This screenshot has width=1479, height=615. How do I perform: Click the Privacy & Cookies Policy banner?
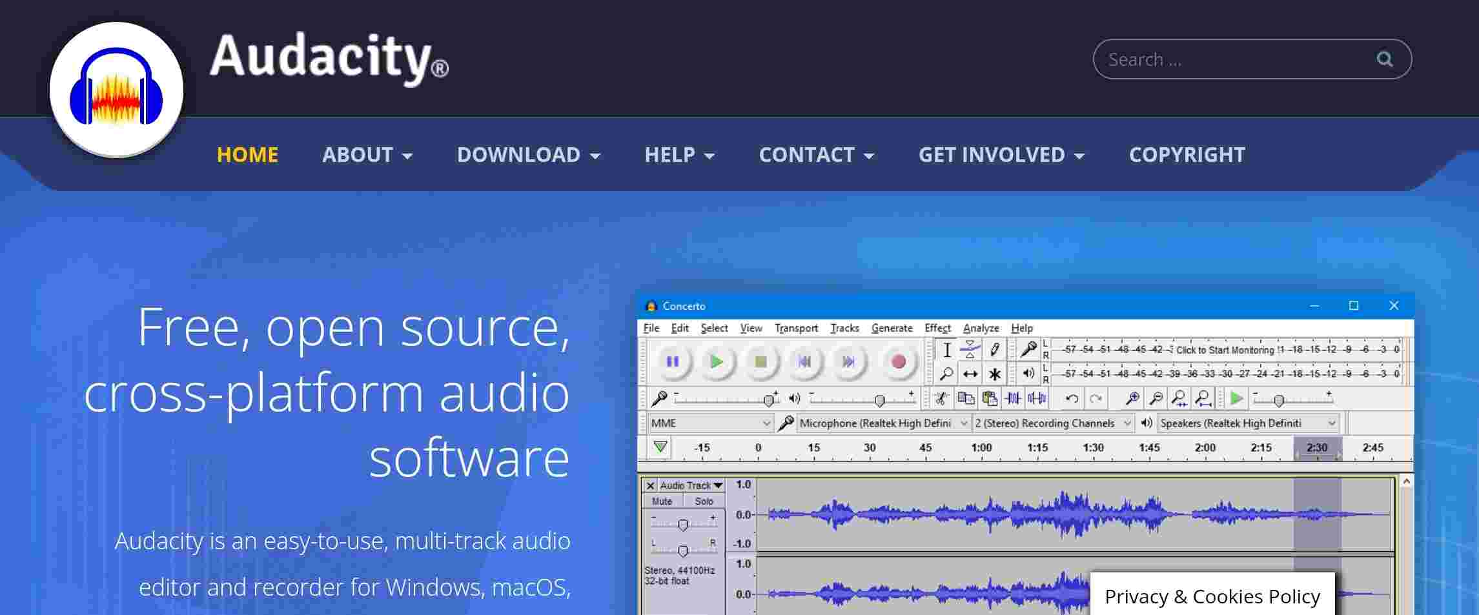pos(1212,596)
